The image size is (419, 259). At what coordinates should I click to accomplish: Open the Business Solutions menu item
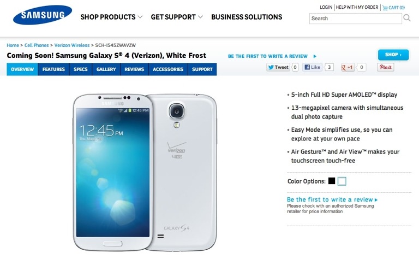click(x=247, y=17)
